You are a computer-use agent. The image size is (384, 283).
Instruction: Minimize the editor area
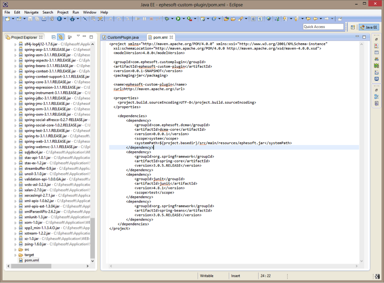(x=357, y=37)
